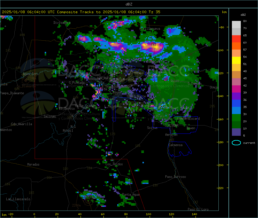The height and width of the screenshot is (218, 258).
Task: Click the 'dBZ' title at the top bar
Action: [x=129, y=4]
